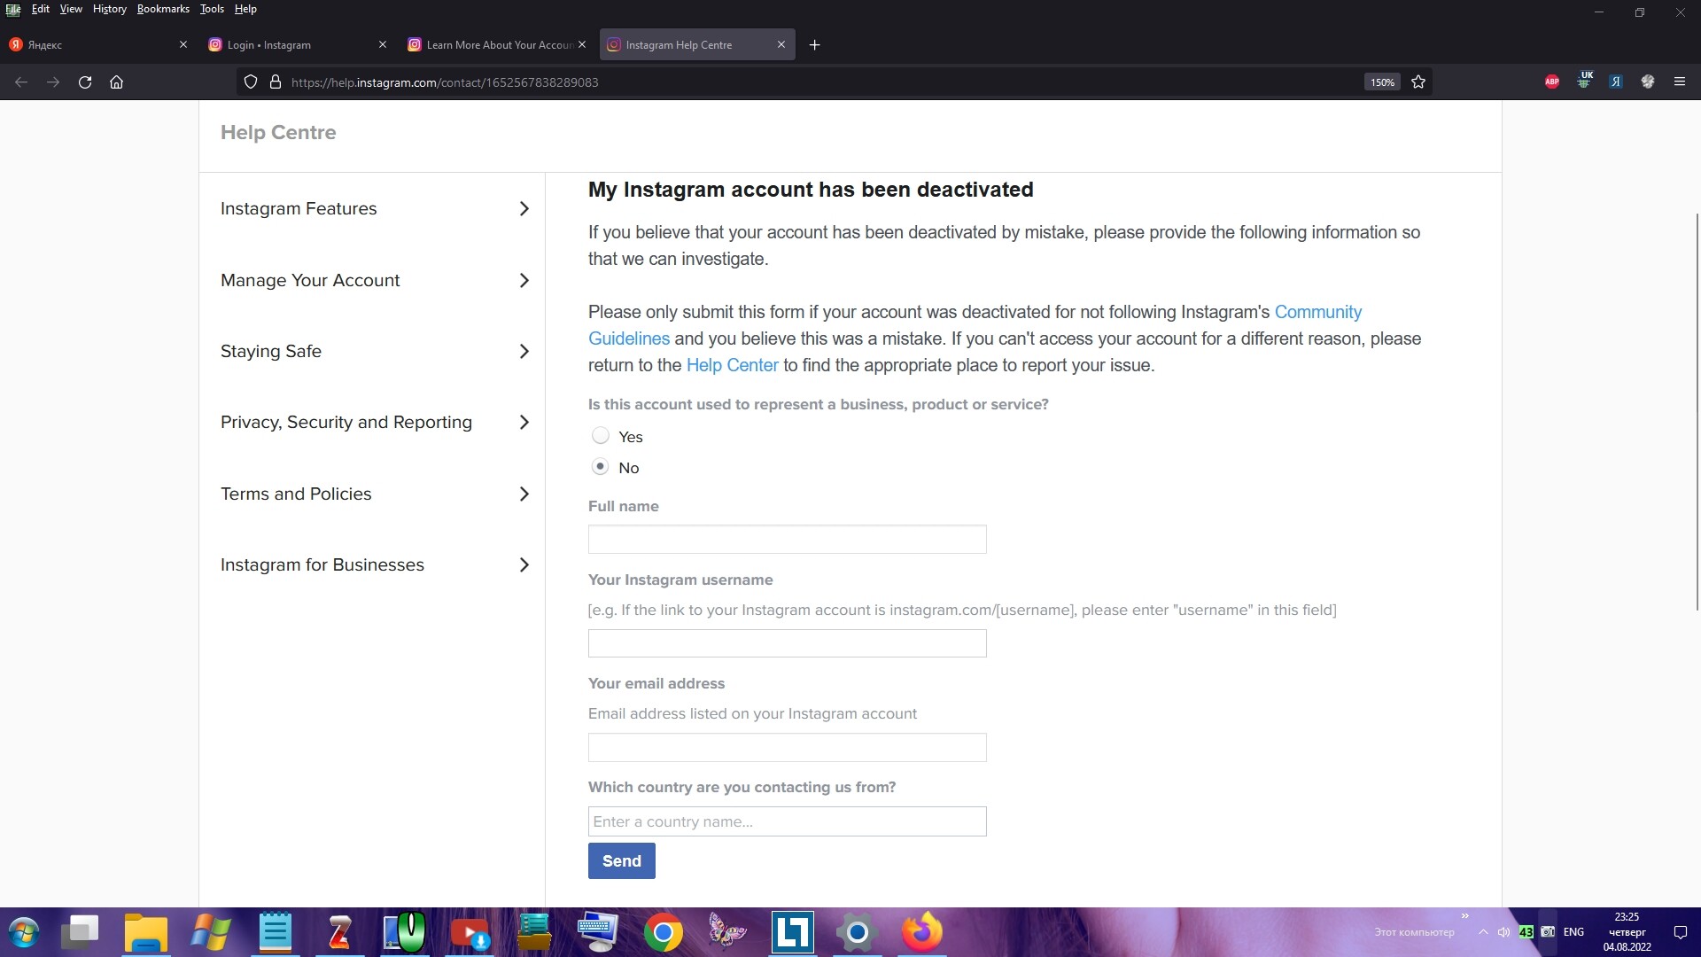
Task: Open the butterfly app on the taskbar
Action: pyautogui.click(x=727, y=932)
